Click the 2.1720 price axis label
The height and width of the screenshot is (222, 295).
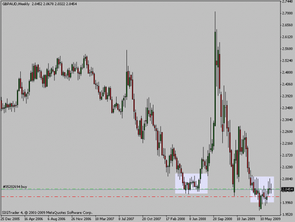[x=287, y=155]
